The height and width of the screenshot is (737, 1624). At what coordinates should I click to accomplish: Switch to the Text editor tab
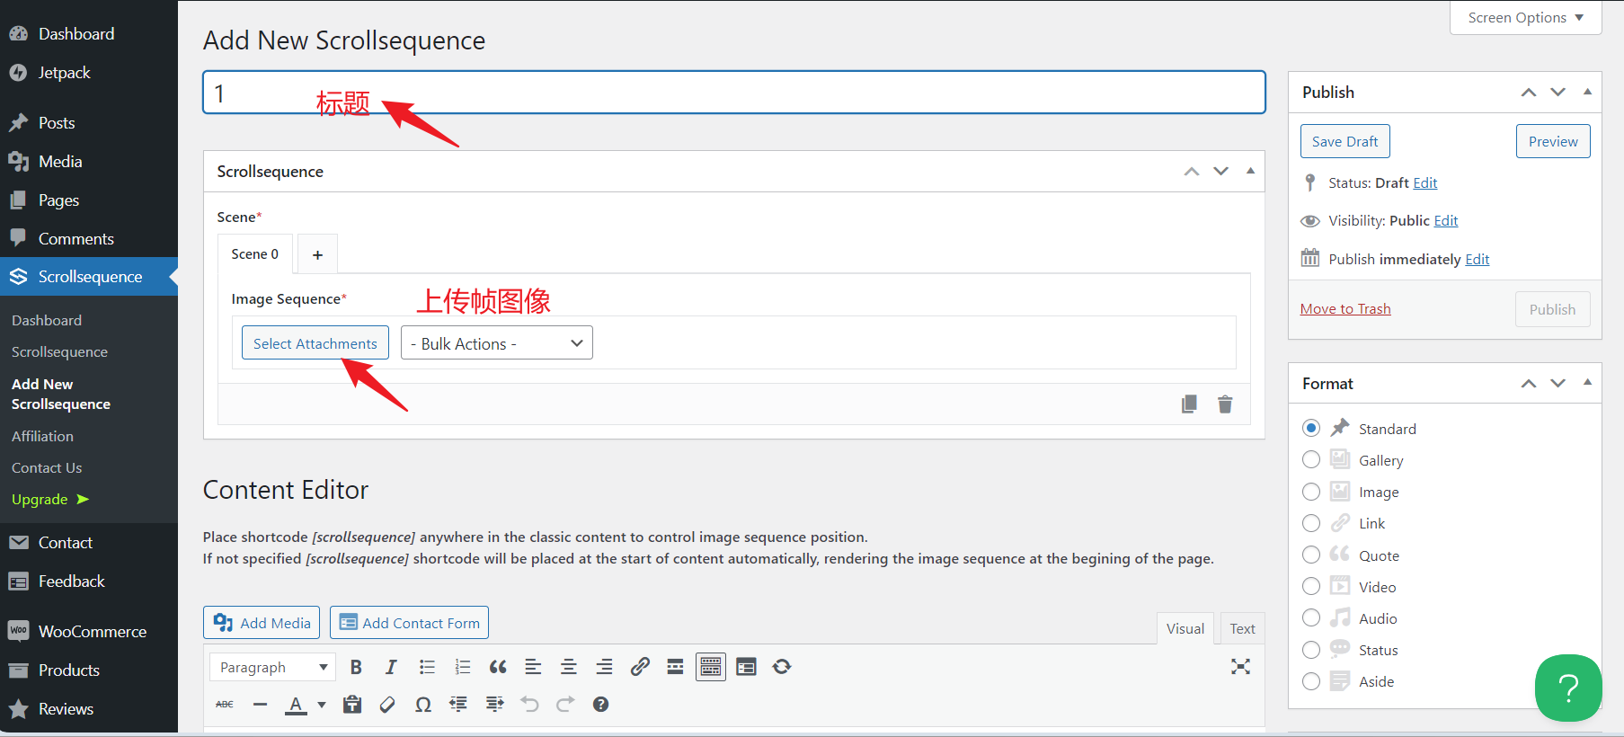coord(1242,628)
